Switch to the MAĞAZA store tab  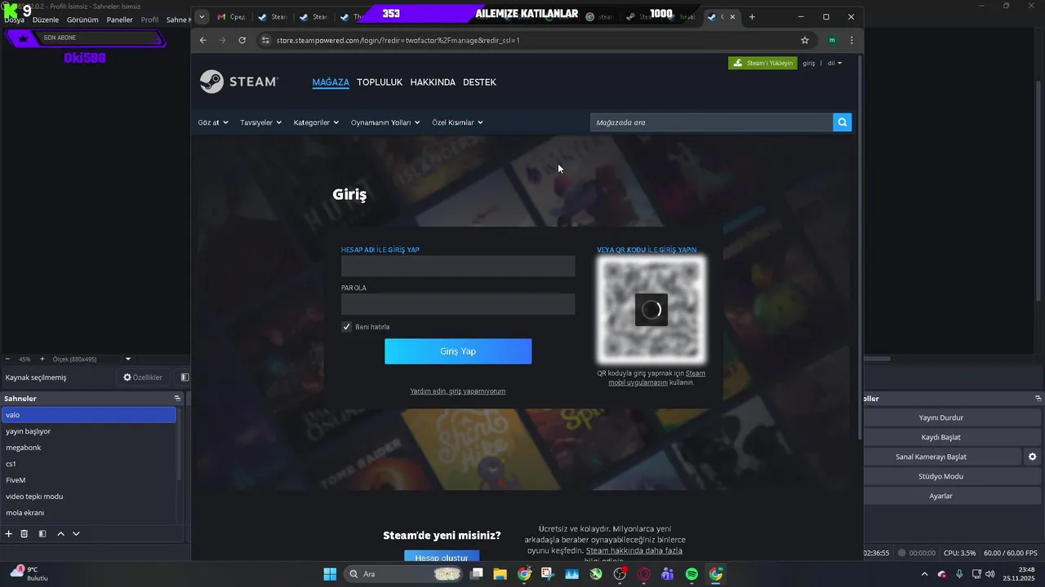(331, 82)
